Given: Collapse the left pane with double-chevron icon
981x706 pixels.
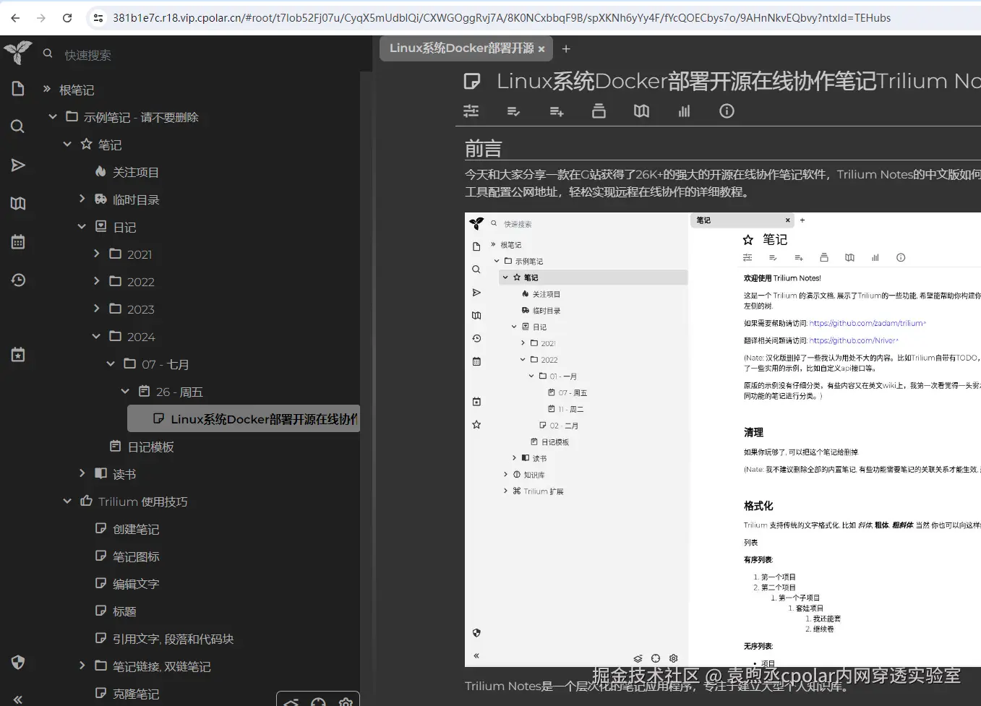Looking at the screenshot, I should click(18, 699).
